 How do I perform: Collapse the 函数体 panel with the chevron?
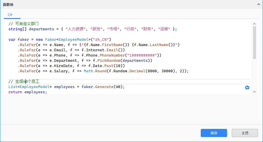point(258,4)
